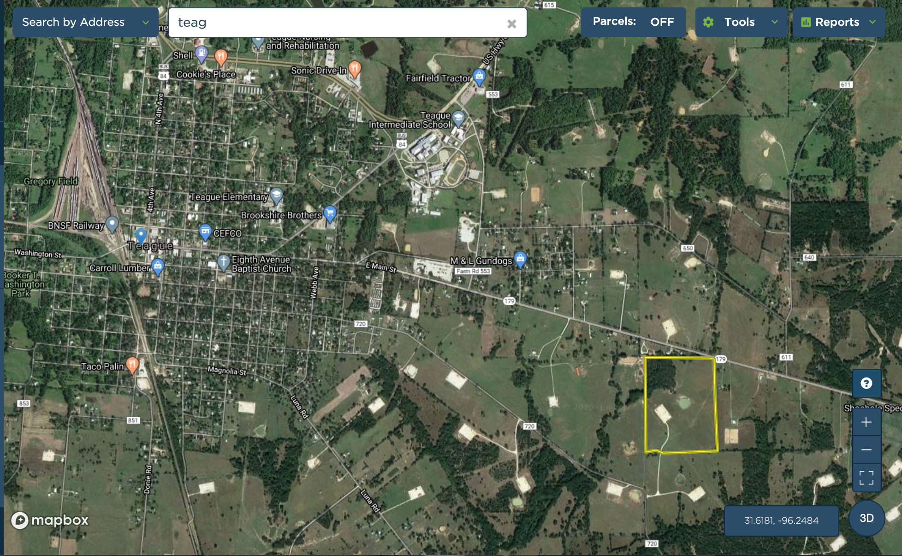Click the Shell gas station marker
Image resolution: width=902 pixels, height=556 pixels.
pyautogui.click(x=202, y=54)
